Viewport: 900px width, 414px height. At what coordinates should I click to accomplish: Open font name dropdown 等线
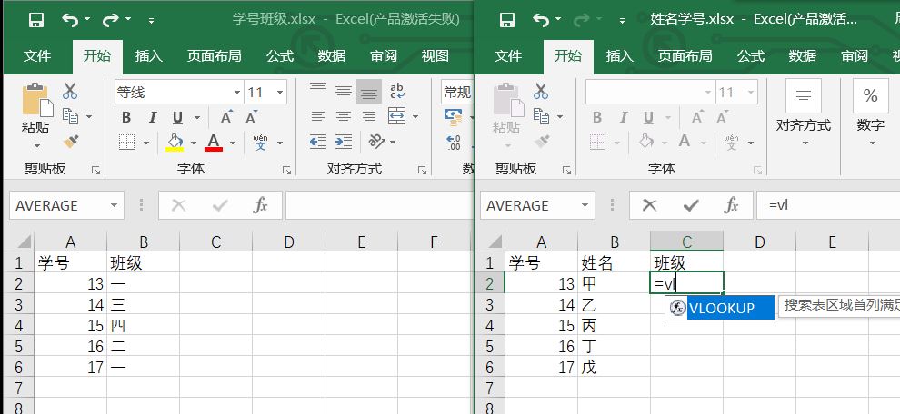[237, 93]
